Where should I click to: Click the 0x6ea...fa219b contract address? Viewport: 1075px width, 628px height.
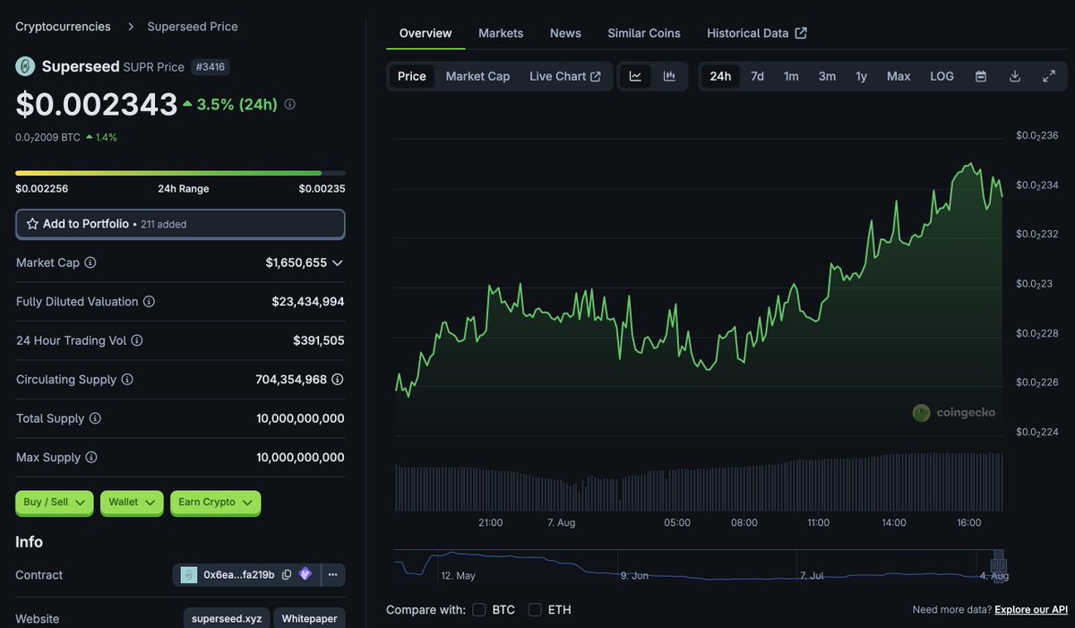239,575
